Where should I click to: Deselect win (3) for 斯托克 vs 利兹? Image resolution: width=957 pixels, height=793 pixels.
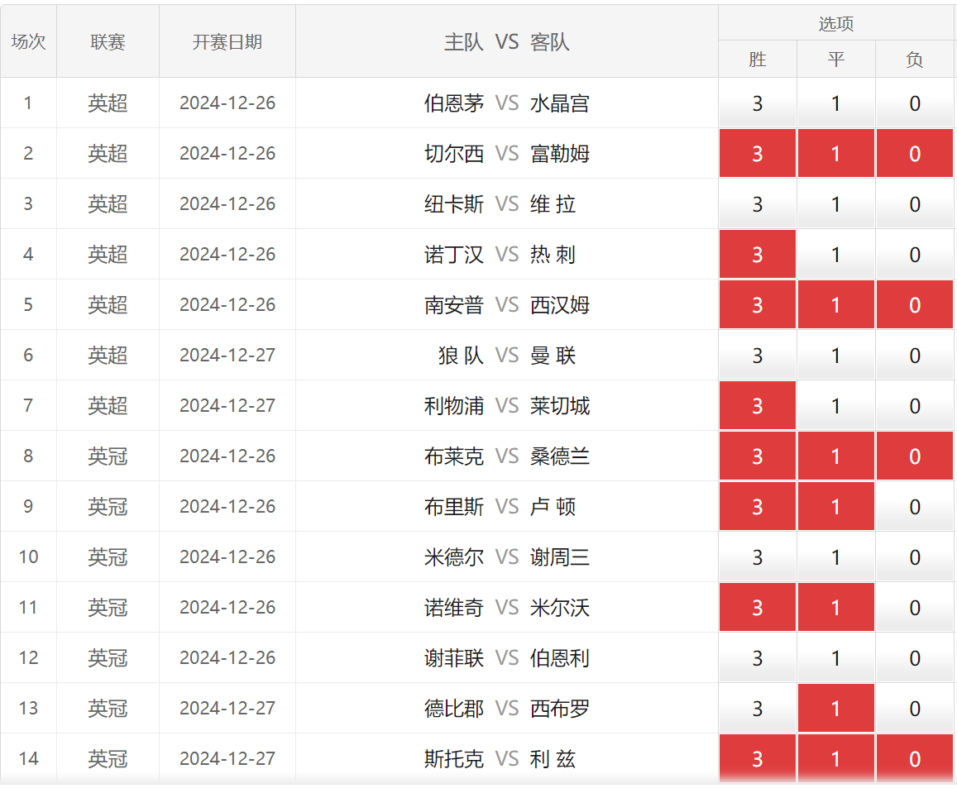click(x=758, y=758)
